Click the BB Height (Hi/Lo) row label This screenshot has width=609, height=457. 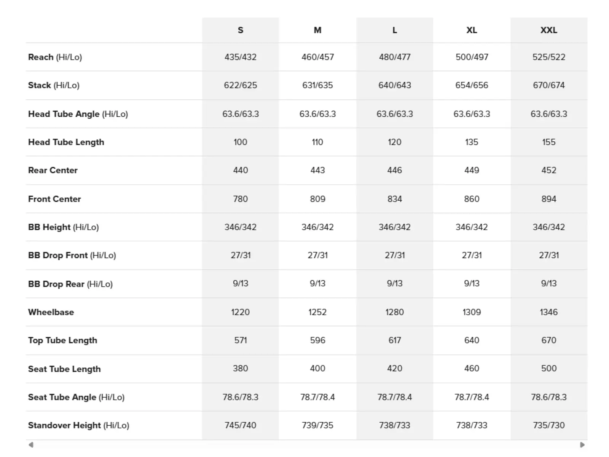tap(64, 227)
